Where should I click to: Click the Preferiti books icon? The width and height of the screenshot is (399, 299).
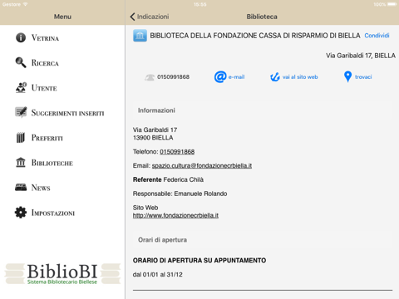[x=21, y=137]
